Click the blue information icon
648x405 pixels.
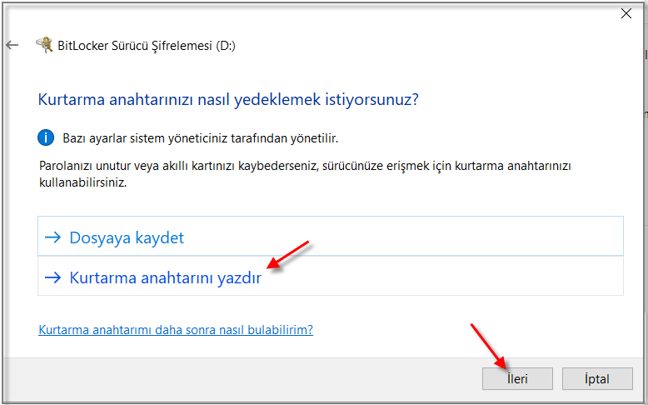pyautogui.click(x=47, y=137)
